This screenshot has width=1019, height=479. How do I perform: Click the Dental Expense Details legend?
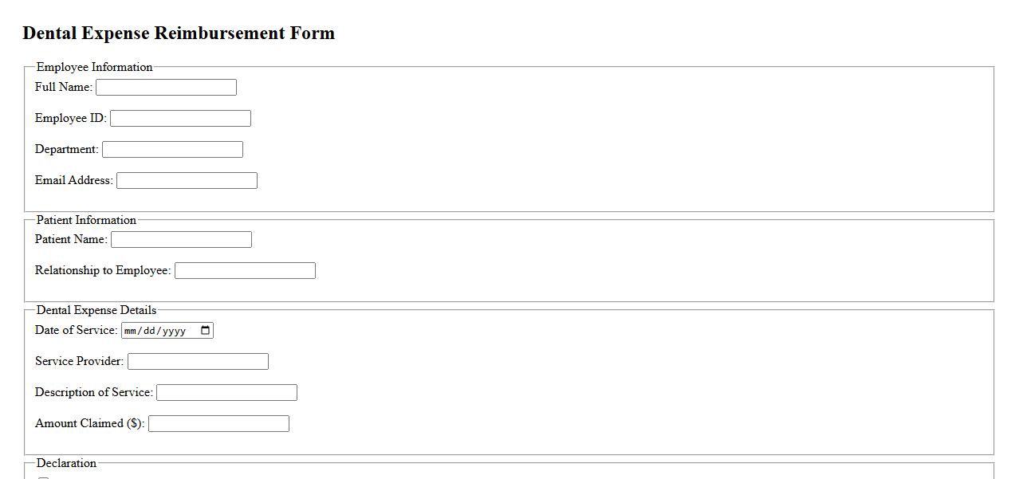point(96,311)
